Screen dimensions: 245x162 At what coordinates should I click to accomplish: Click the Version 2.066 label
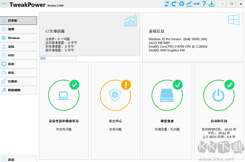pyautogui.click(x=56, y=5)
